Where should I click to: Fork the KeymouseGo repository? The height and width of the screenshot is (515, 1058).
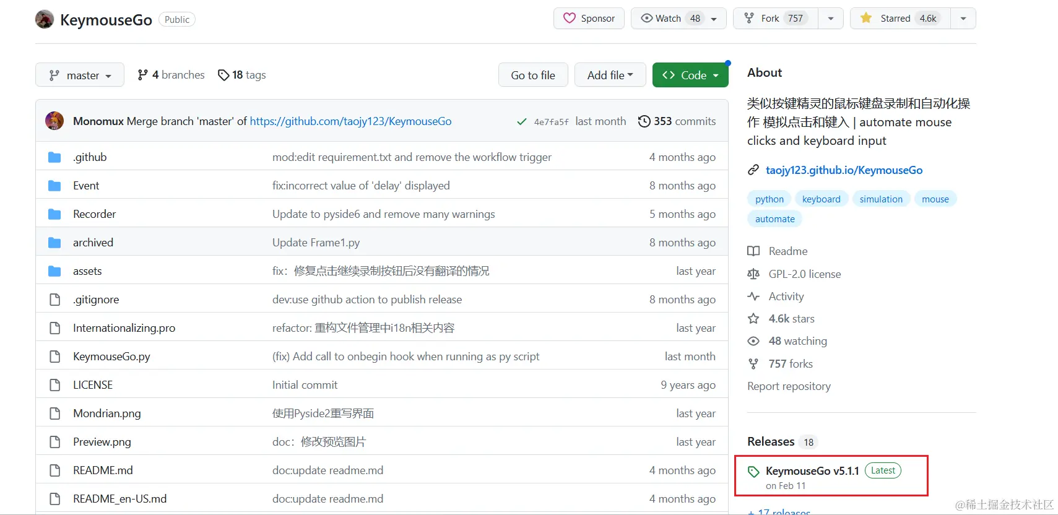coord(776,19)
